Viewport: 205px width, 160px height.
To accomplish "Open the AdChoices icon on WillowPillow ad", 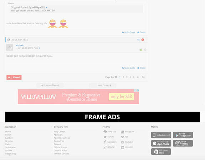I will (x=135, y=90).
